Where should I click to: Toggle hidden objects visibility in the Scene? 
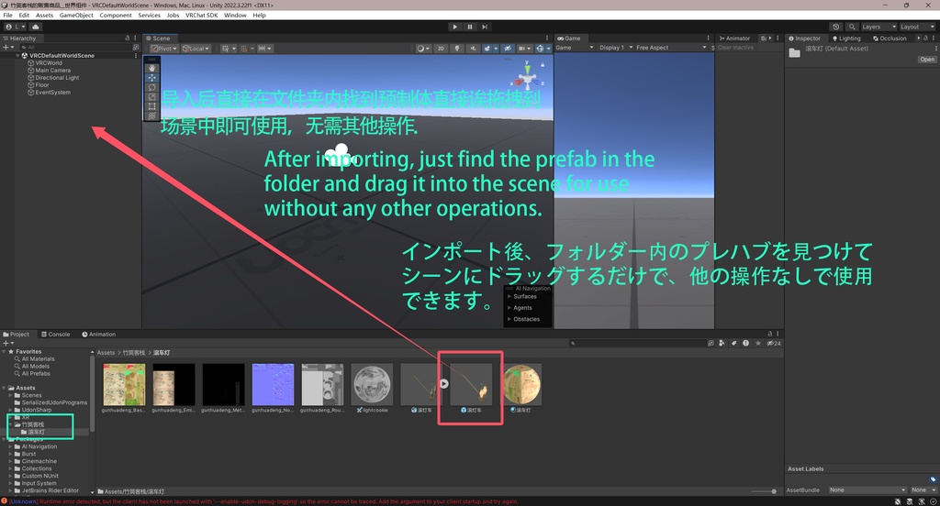[507, 49]
